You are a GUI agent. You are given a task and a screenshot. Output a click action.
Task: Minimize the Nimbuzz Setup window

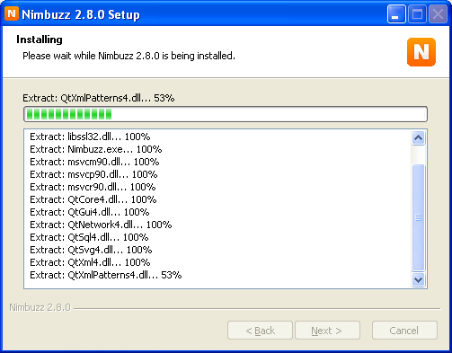point(396,14)
